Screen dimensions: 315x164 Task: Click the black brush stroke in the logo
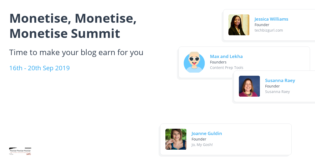click(x=13, y=148)
